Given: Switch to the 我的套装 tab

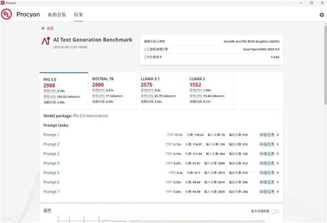Looking at the screenshot, I should tap(56, 15).
